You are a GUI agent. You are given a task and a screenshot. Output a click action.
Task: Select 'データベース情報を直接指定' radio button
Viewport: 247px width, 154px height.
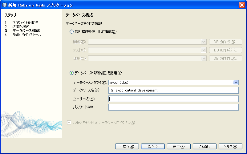point(71,73)
